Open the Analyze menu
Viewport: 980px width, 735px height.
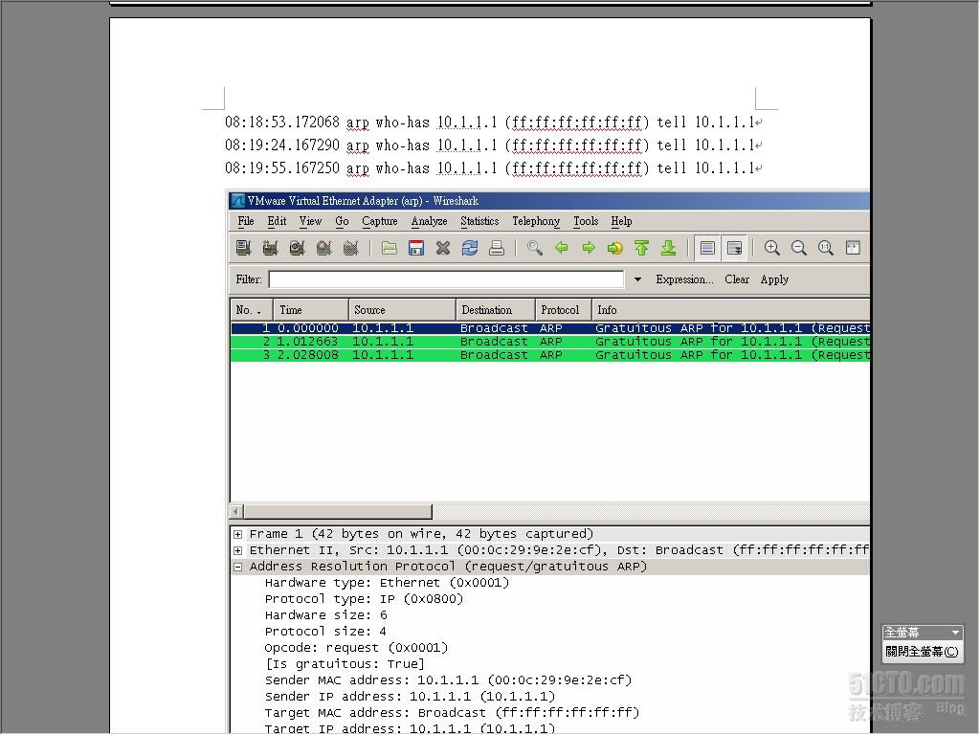pos(430,221)
